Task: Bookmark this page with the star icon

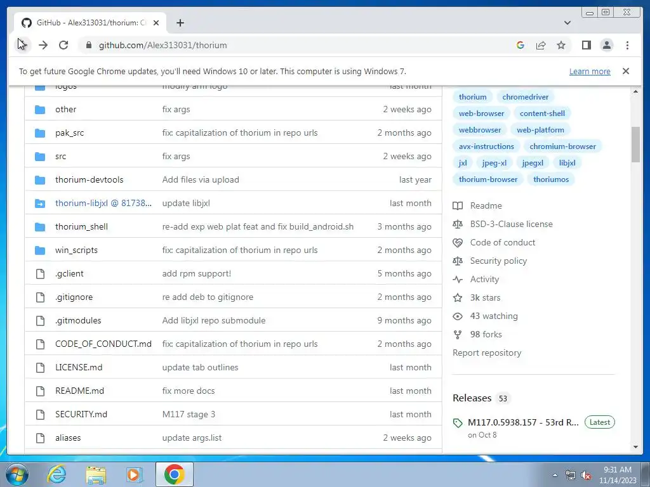Action: [561, 45]
